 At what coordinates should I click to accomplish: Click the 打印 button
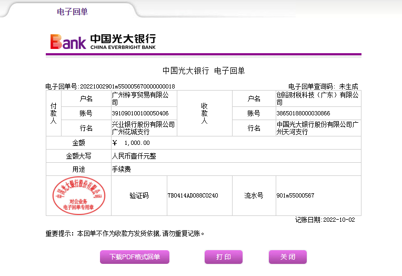(224, 257)
